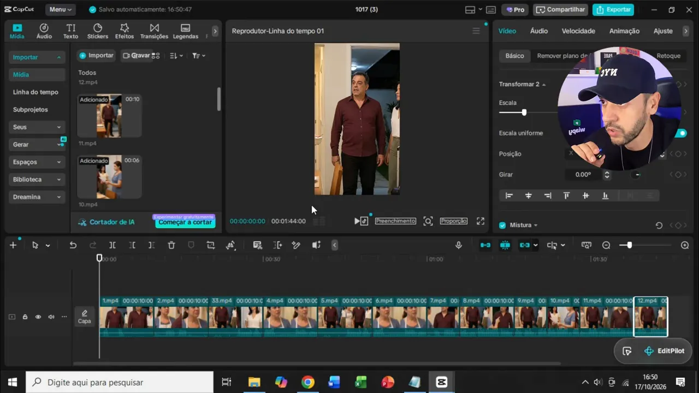This screenshot has width=699, height=393.
Task: Open the Transições panel
Action: tap(154, 31)
